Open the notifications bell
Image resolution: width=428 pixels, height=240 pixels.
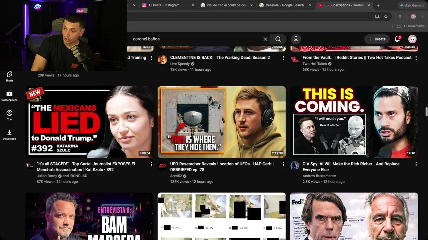pos(397,39)
